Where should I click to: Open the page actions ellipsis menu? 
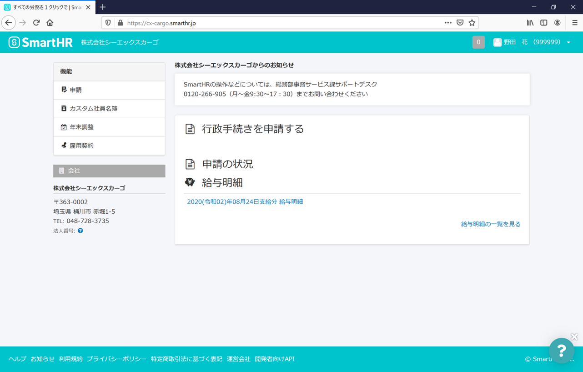tap(447, 22)
